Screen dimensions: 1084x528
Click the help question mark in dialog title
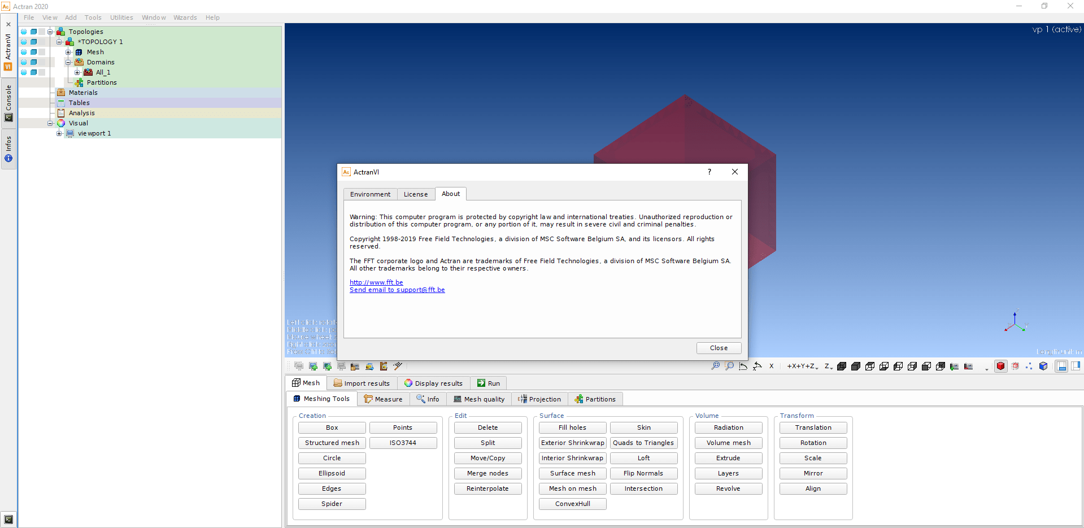[709, 172]
